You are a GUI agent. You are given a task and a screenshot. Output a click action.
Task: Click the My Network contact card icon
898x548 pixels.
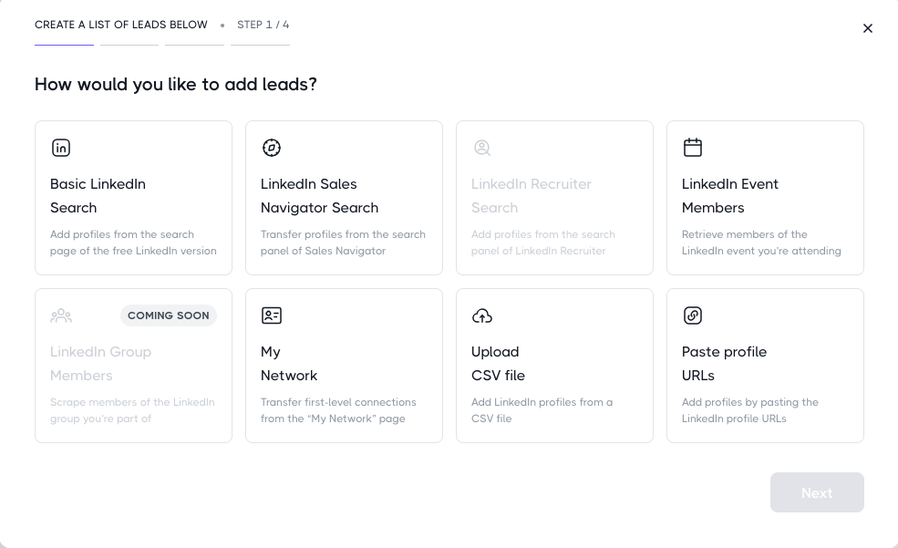[x=272, y=315]
